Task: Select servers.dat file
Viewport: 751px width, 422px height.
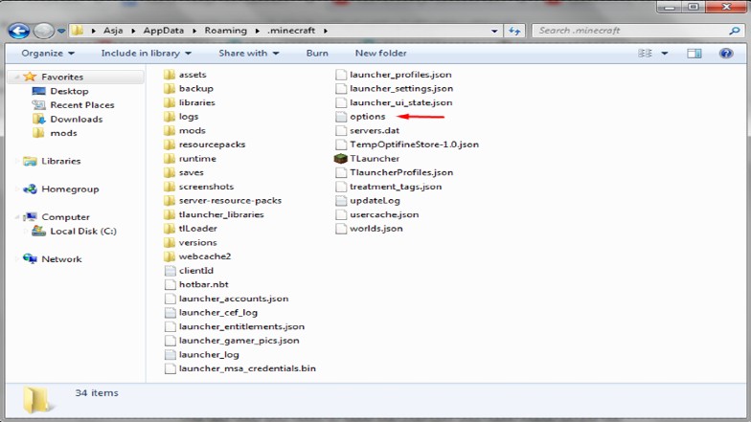Action: (x=374, y=130)
